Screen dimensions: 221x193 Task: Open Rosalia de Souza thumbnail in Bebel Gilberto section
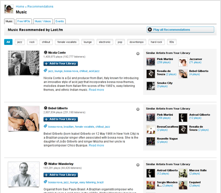click(x=183, y=129)
